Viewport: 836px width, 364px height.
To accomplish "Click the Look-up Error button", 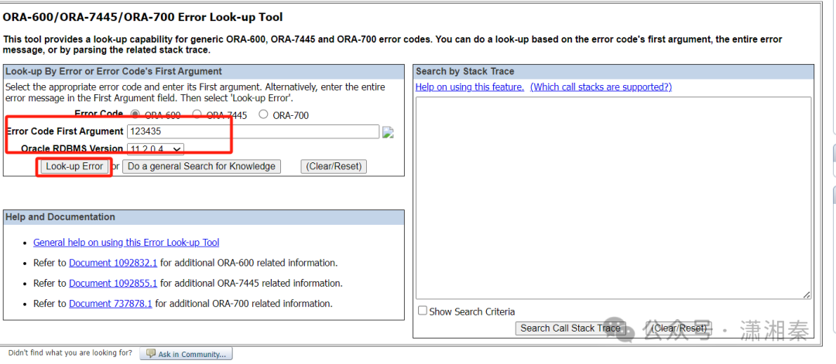I will point(74,166).
